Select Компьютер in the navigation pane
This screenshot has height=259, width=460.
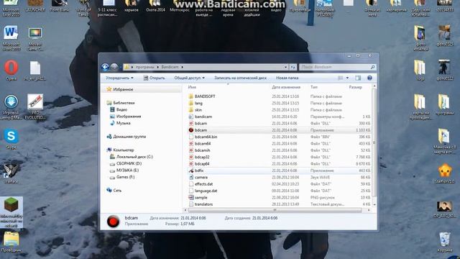click(124, 150)
